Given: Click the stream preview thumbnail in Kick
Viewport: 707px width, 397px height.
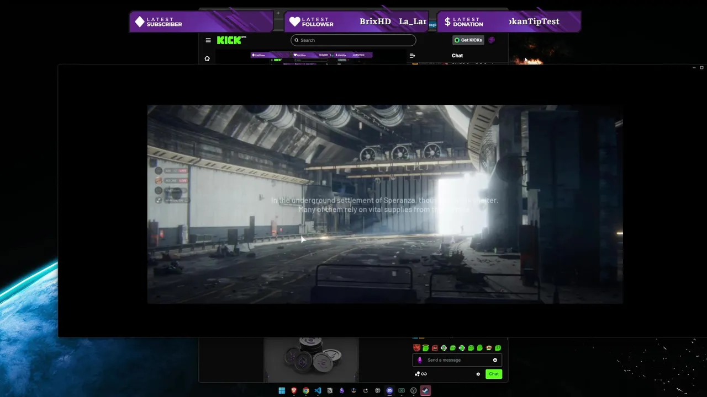Looking at the screenshot, I should (x=311, y=58).
